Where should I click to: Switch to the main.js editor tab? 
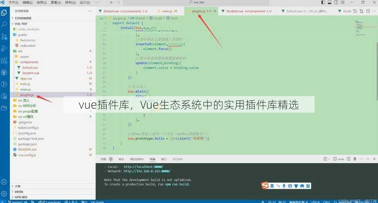(x=167, y=11)
